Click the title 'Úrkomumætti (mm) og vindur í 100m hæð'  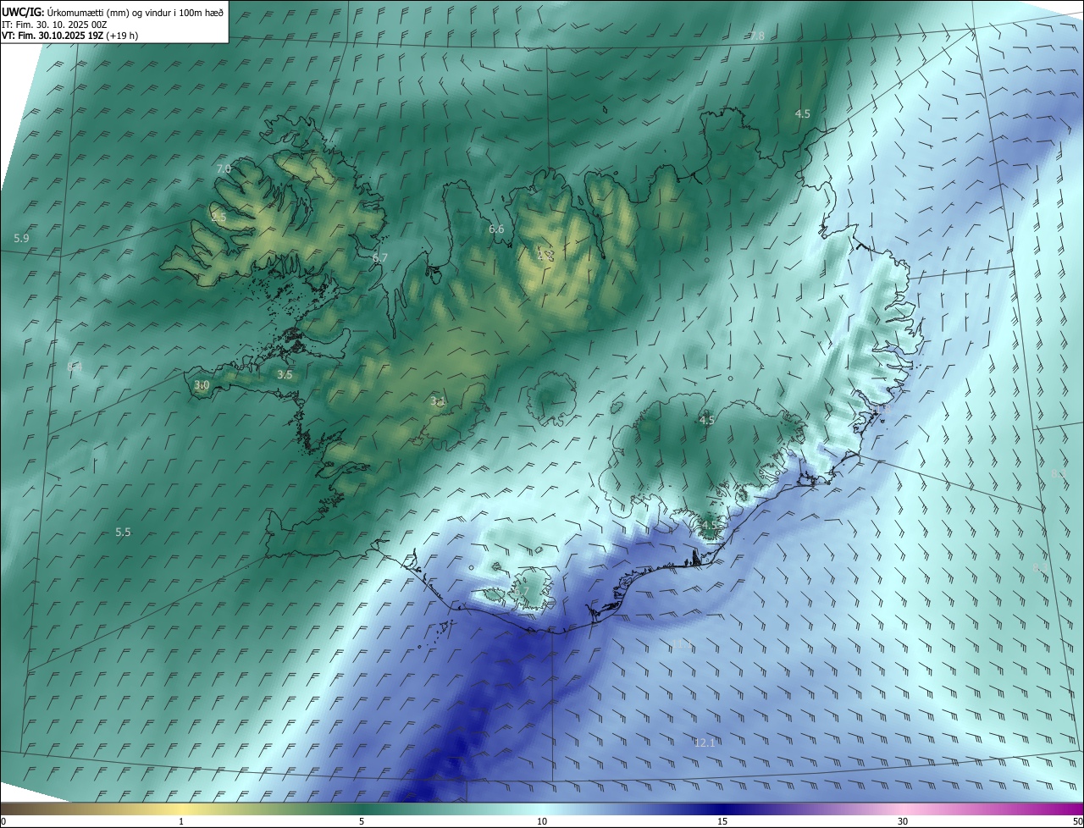(x=134, y=12)
